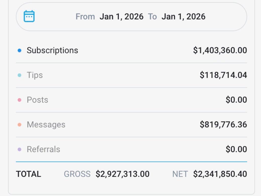
Task: Click the Messages amount $819,776.36
Action: click(223, 124)
